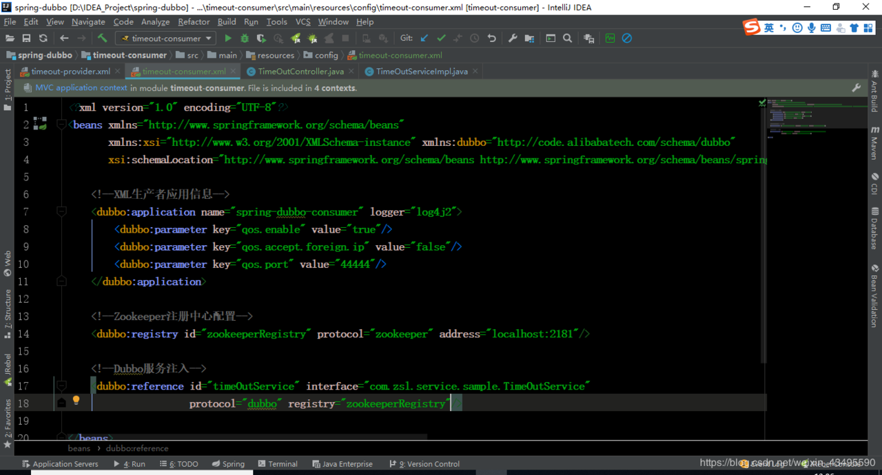The height and width of the screenshot is (475, 882).
Task: Open the Navigate menu
Action: [x=88, y=22]
